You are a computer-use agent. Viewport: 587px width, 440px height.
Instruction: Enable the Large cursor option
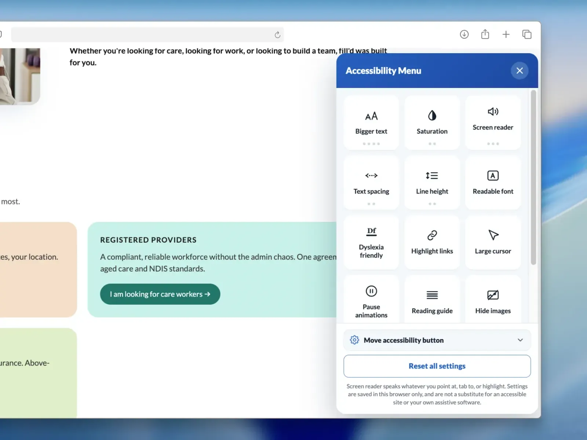[493, 242]
